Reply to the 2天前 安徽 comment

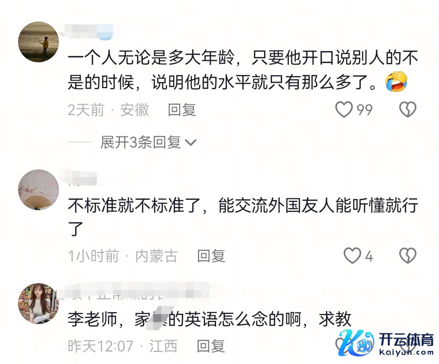tap(182, 110)
